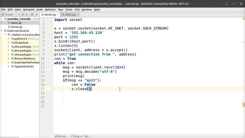Viewport: 245px width, 138px height.
Task: Click the Typeshed Stubs library icon
Action: click(13, 66)
